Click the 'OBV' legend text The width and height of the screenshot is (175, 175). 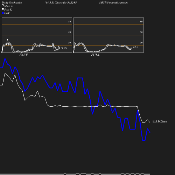click(x=7, y=13)
